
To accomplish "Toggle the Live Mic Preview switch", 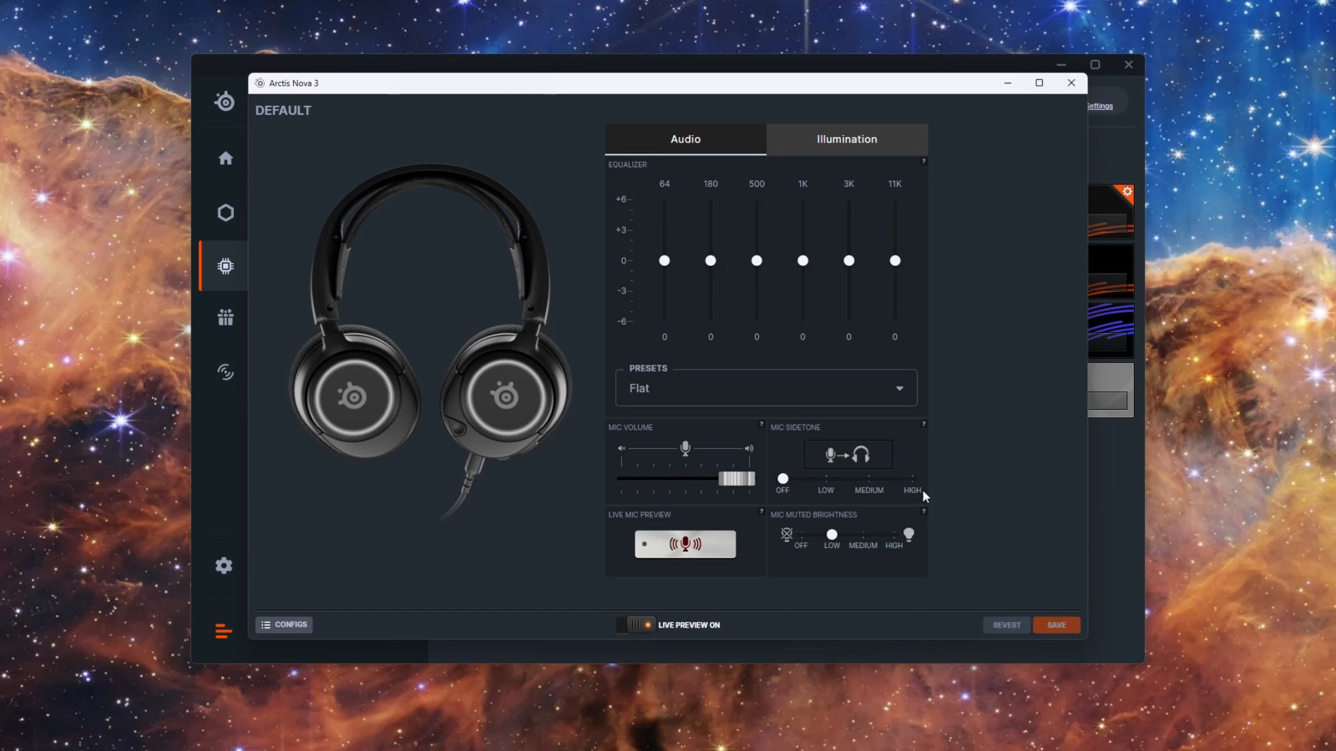I will (x=686, y=544).
